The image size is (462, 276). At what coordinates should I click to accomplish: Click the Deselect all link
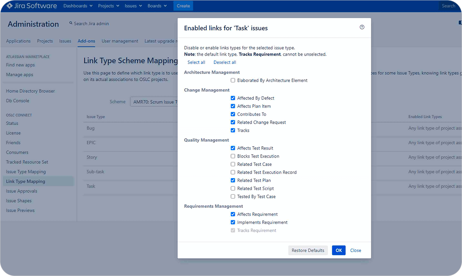pos(225,62)
